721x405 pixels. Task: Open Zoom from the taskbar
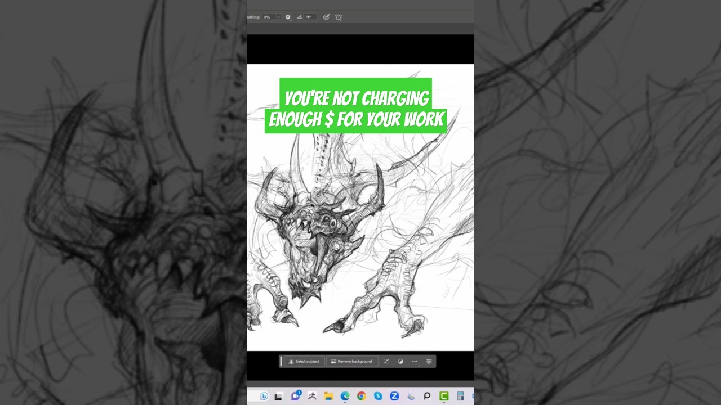click(x=394, y=397)
